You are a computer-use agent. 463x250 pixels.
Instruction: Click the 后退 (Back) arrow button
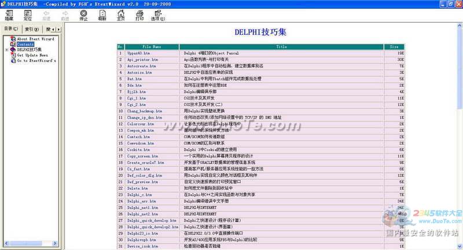(x=46, y=15)
